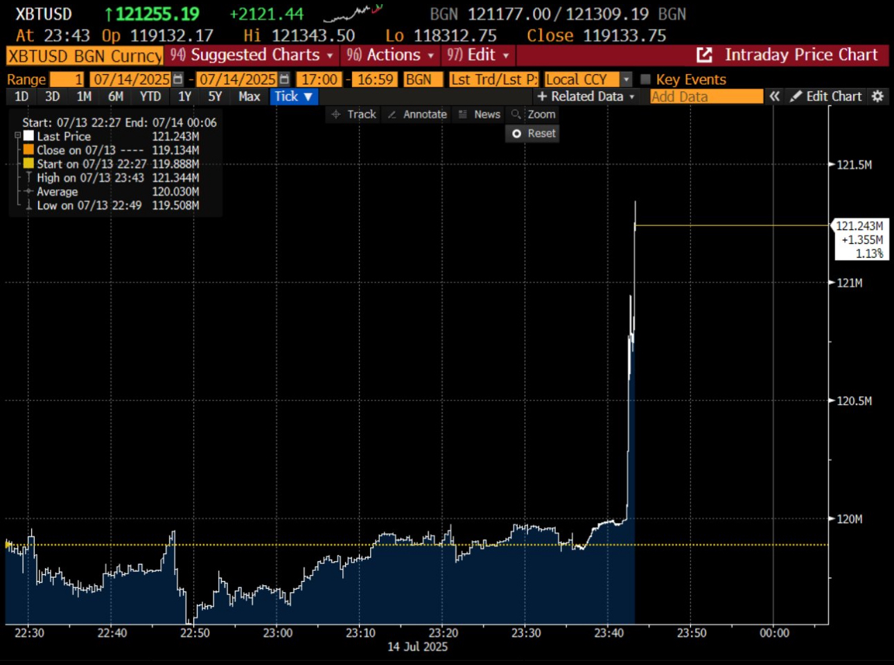The image size is (894, 665).
Task: Click the mini sparkline chart in header
Action: 353,13
